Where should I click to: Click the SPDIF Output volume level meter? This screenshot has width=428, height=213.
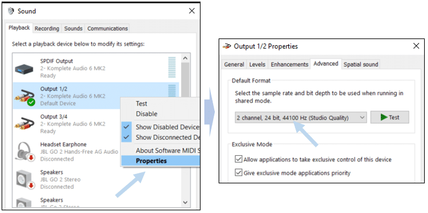point(172,68)
